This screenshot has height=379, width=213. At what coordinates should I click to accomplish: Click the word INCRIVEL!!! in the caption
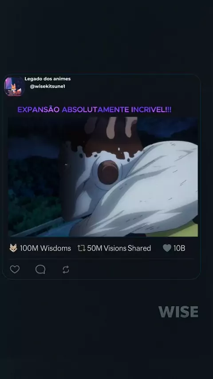[151, 110]
